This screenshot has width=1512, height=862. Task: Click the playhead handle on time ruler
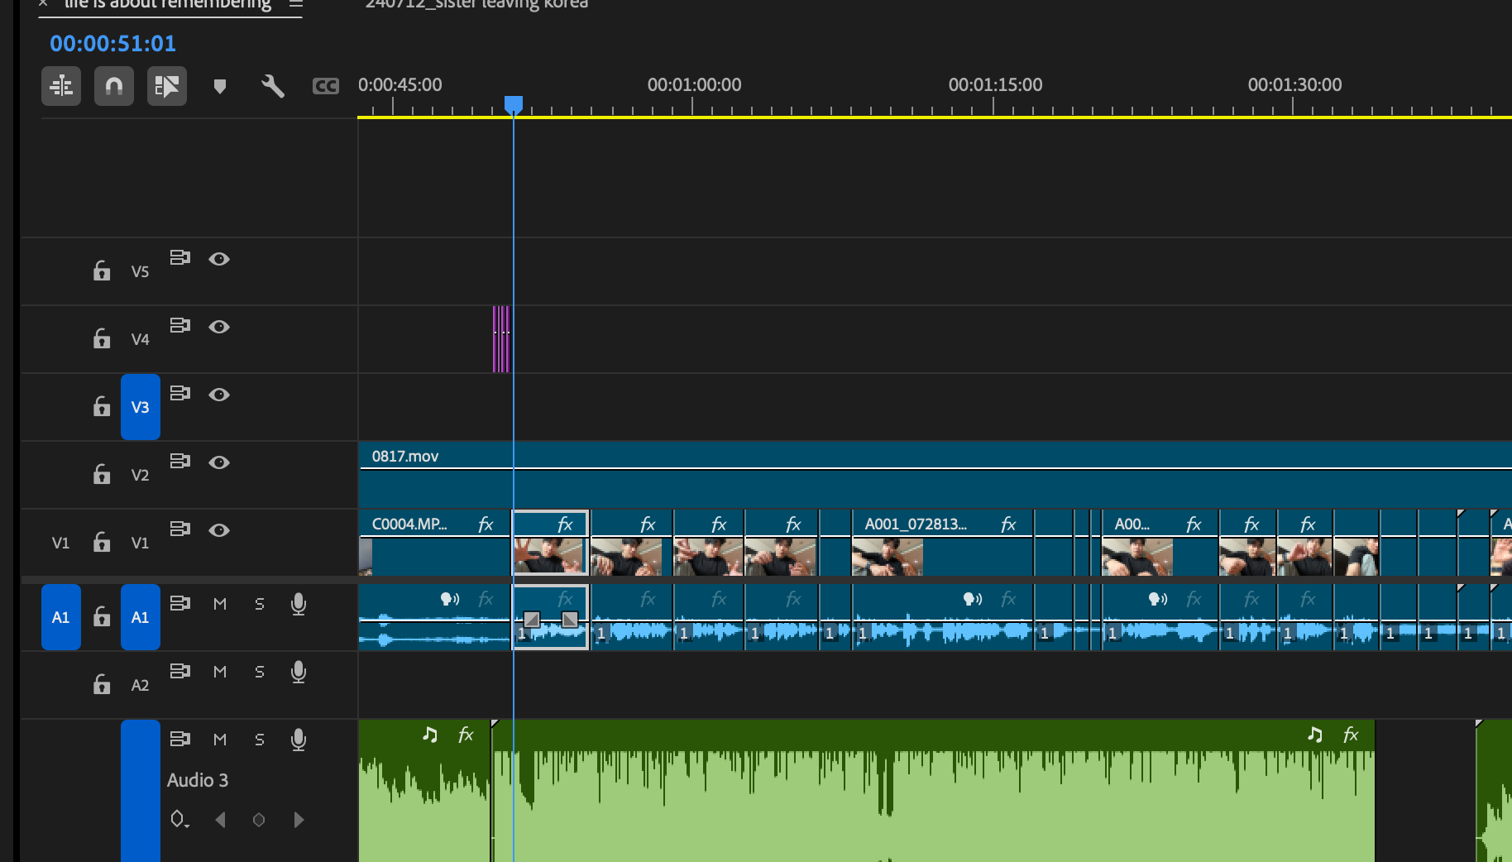[514, 104]
